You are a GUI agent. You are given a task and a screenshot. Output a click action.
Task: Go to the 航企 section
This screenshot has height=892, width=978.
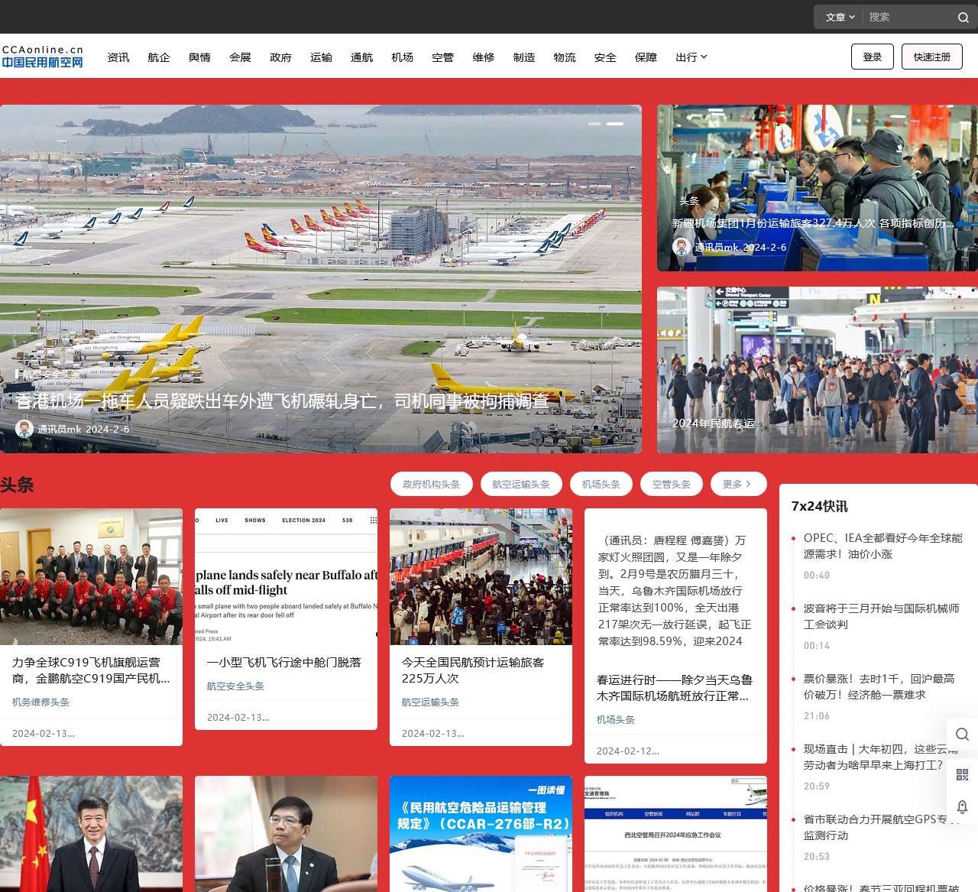[x=159, y=57]
